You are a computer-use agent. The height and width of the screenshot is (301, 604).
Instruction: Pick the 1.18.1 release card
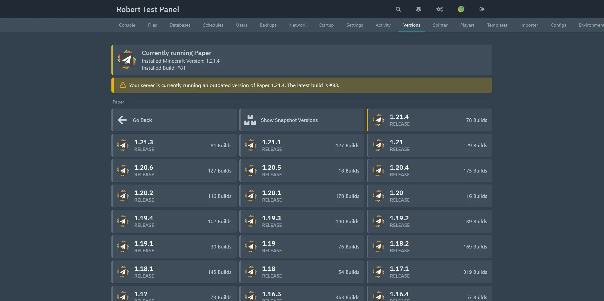coord(174,272)
